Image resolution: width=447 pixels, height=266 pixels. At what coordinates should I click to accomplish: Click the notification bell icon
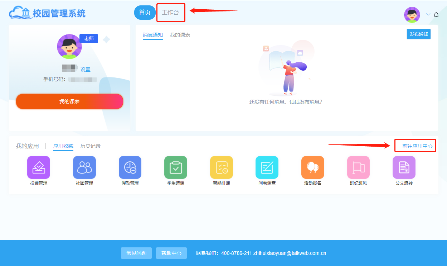[x=436, y=15]
